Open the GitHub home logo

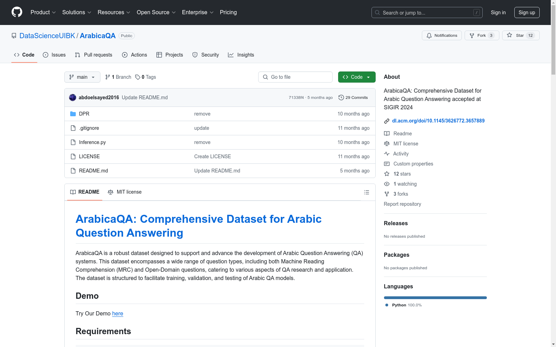click(x=17, y=12)
